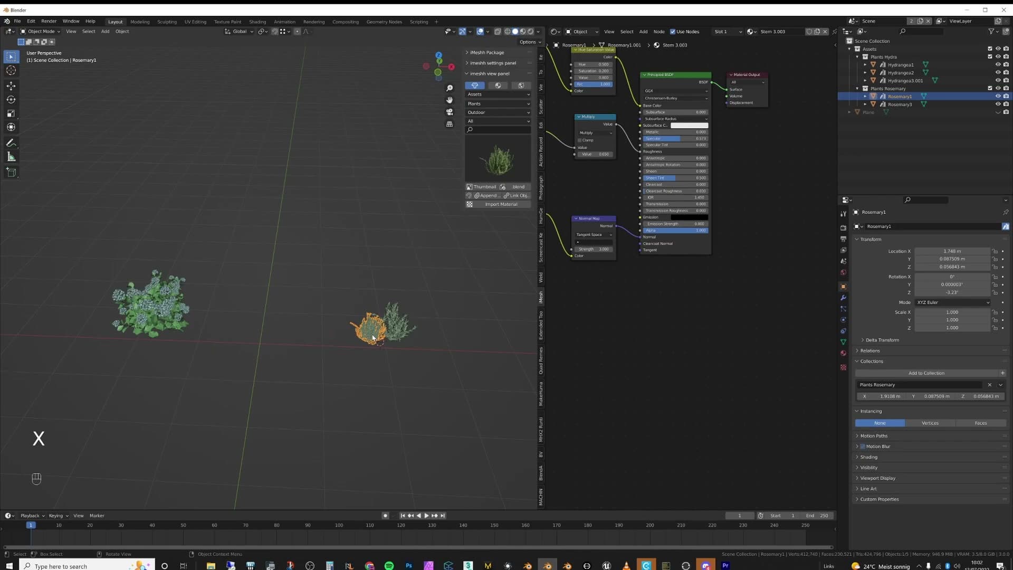Click Link Obj button in iMeshh panel
The image size is (1013, 570).
click(517, 196)
